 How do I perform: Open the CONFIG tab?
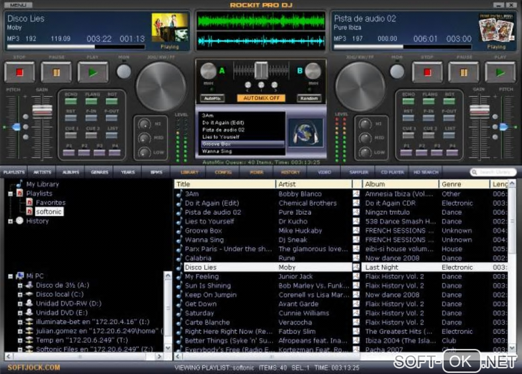pos(223,172)
